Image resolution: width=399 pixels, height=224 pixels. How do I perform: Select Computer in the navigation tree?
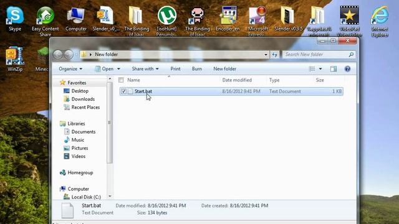coord(78,189)
